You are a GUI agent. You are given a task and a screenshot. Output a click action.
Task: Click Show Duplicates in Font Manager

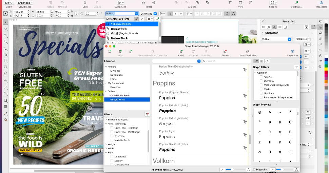[x=248, y=51]
